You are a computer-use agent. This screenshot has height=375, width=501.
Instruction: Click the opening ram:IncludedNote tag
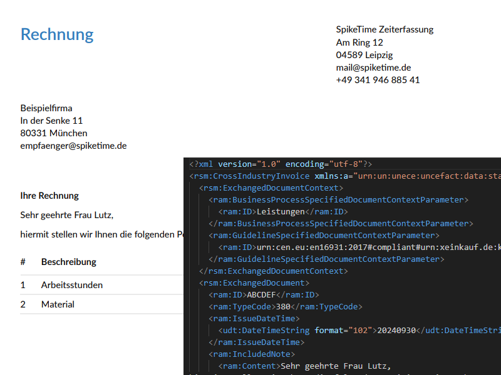pyautogui.click(x=252, y=354)
